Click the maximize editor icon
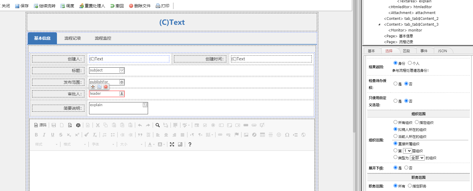473x191 pixels. point(172,144)
